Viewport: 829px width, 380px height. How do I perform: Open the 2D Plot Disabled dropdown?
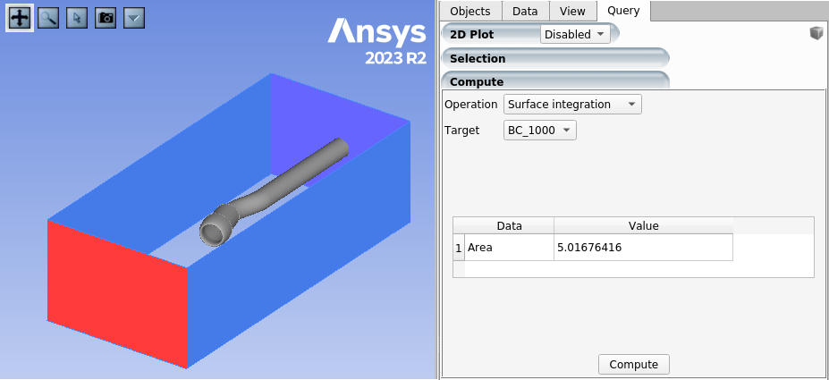(x=575, y=34)
